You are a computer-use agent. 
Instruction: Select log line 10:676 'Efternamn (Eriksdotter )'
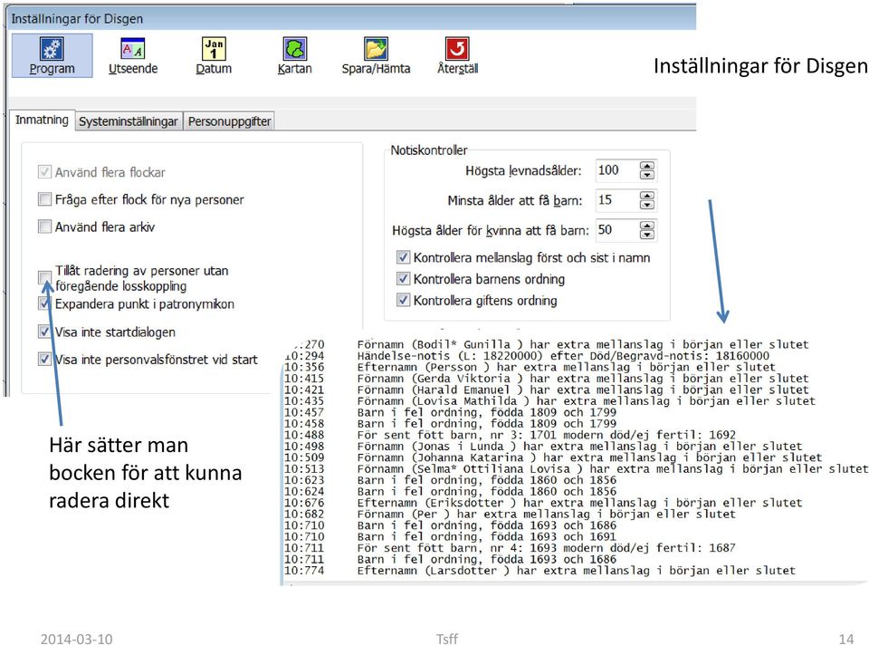[x=542, y=503]
